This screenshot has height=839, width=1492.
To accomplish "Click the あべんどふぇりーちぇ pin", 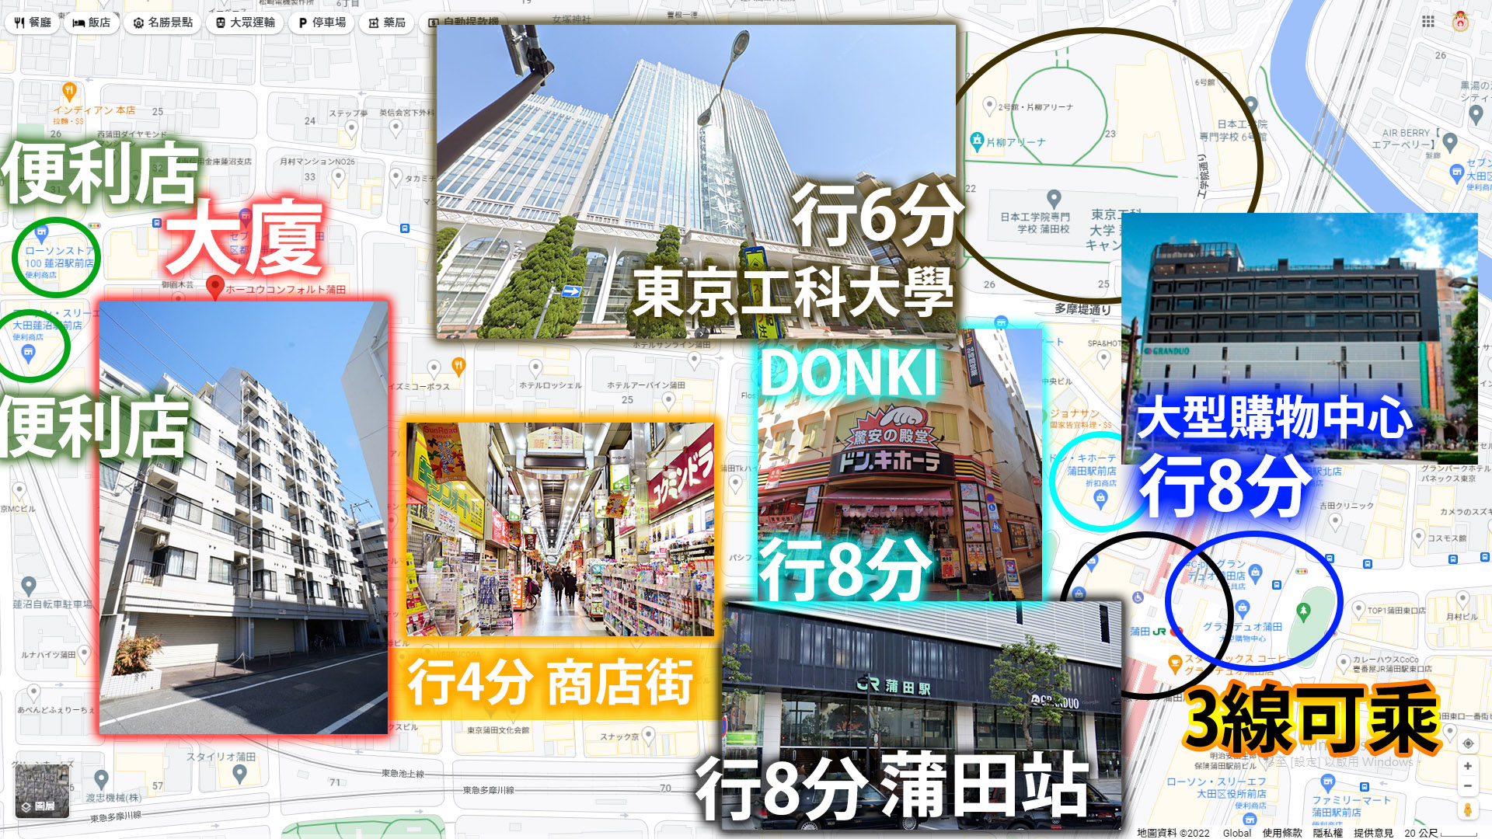I will pyautogui.click(x=33, y=691).
